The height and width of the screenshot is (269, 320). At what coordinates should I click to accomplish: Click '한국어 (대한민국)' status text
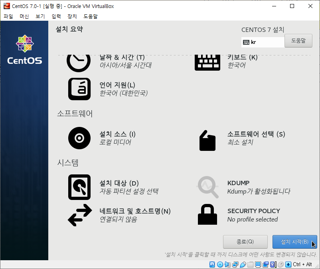point(123,93)
